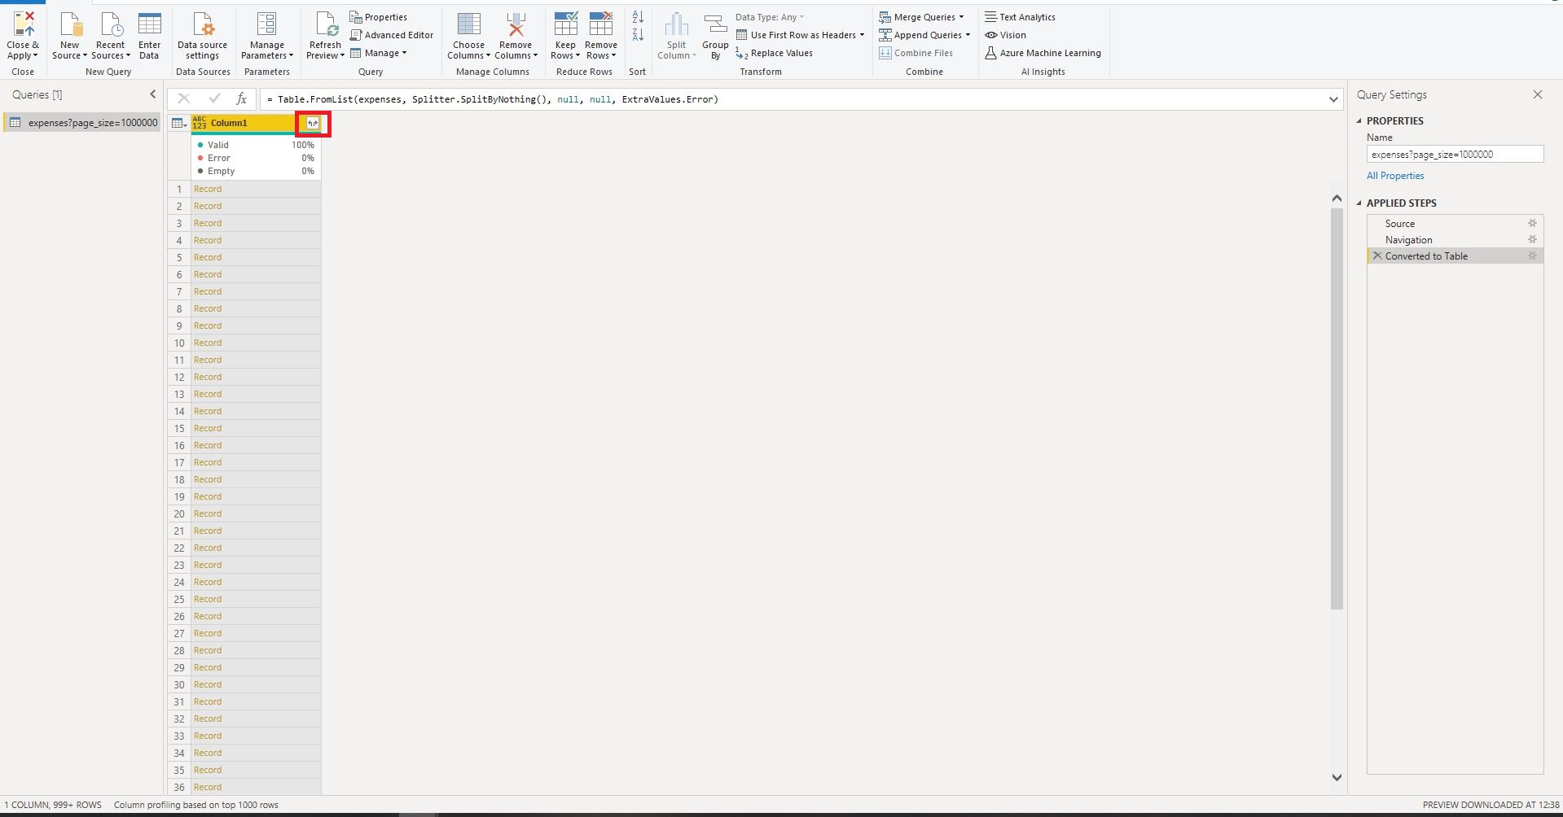This screenshot has width=1563, height=817.
Task: Click the Enter Data icon
Action: click(149, 24)
